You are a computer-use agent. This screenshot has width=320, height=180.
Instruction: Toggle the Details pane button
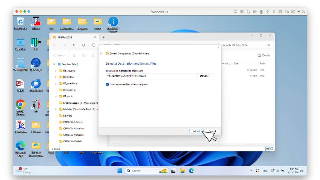(264, 55)
